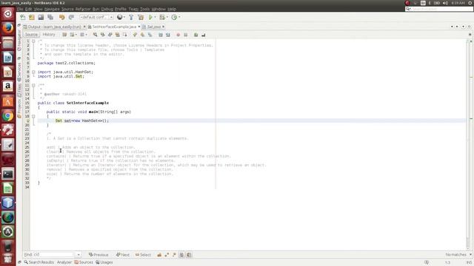474x266 pixels.
Task: Collapse the main method fold at line 18
Action: coord(33,117)
